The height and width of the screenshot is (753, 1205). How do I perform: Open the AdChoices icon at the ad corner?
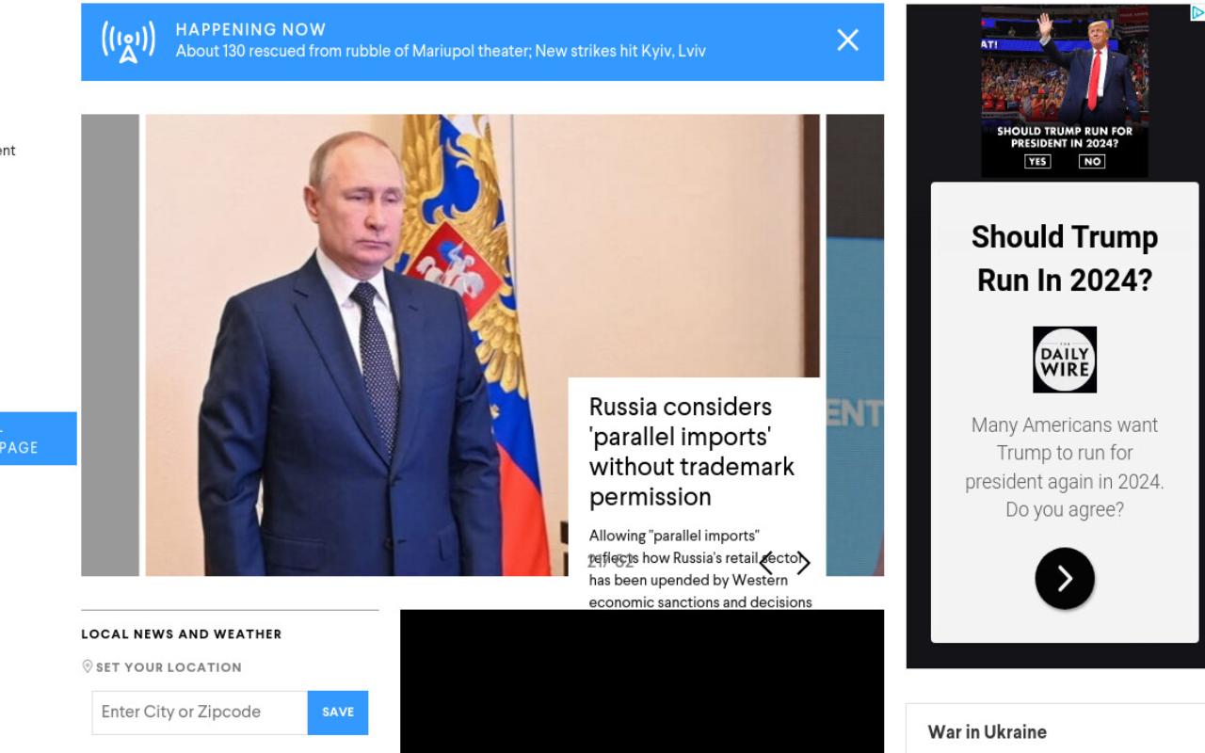pos(1197,12)
